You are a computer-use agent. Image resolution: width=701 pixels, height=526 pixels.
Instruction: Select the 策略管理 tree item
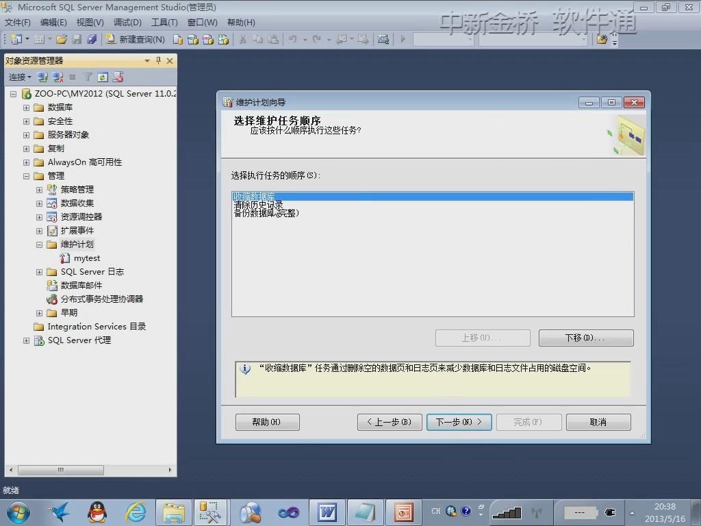pyautogui.click(x=77, y=190)
